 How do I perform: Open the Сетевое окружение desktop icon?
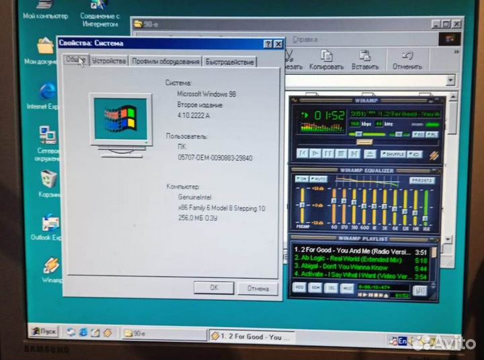(x=46, y=143)
